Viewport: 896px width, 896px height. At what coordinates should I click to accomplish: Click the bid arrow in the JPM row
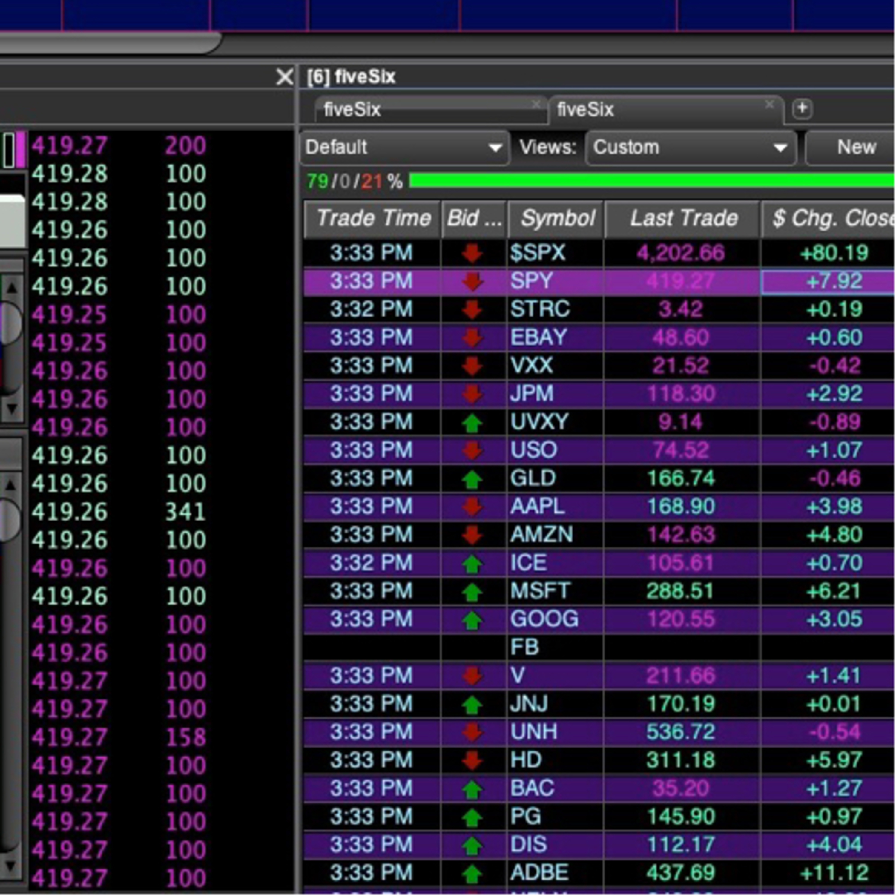(472, 394)
